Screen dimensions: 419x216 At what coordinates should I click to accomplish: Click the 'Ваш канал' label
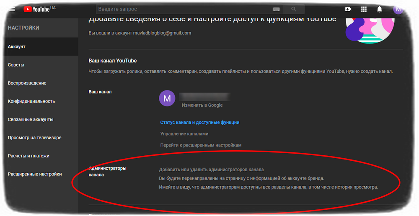[100, 92]
